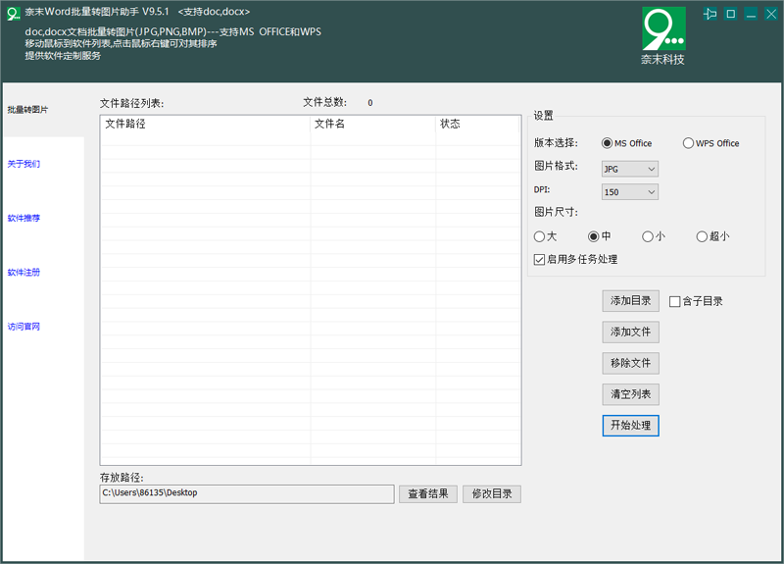
Task: Minimize the window with the dash icon
Action: [751, 14]
